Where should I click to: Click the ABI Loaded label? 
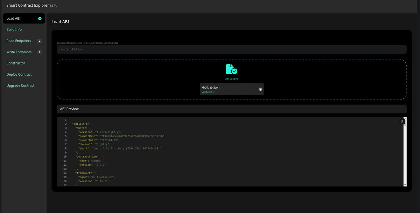(231, 79)
